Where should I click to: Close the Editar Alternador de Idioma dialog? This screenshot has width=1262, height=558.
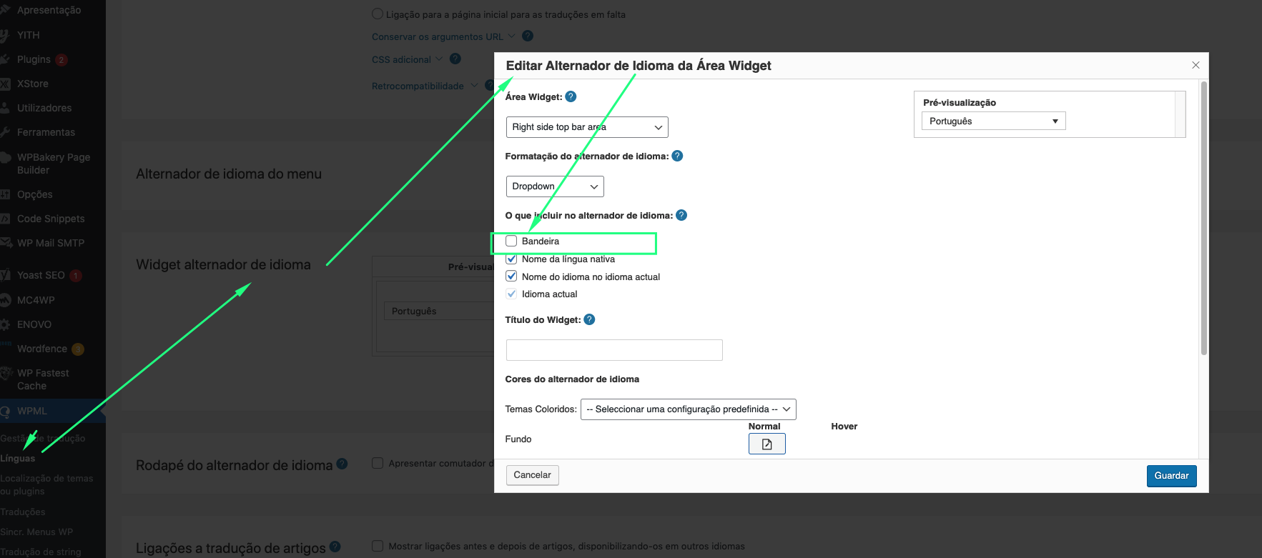[1196, 65]
